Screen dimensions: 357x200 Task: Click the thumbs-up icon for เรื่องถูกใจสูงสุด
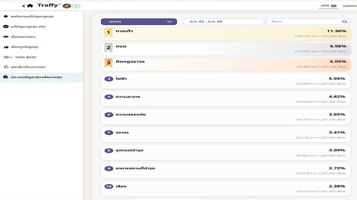[6, 47]
